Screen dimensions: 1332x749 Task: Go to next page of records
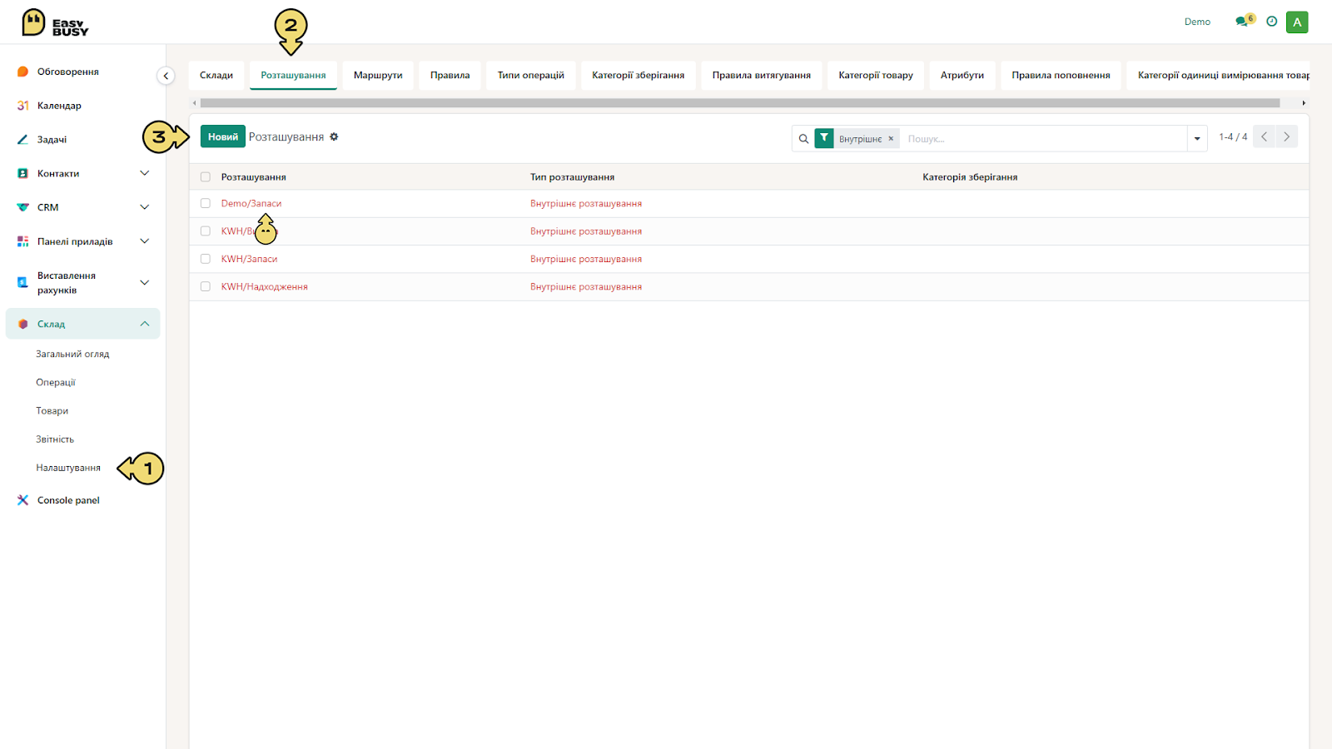tap(1286, 136)
